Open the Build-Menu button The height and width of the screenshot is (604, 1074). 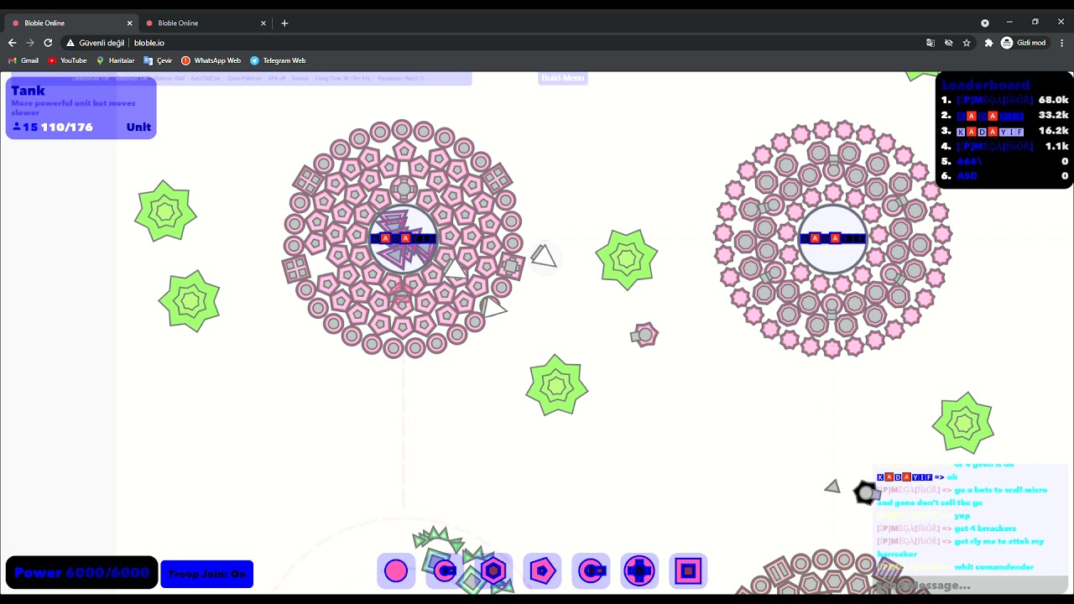click(562, 78)
